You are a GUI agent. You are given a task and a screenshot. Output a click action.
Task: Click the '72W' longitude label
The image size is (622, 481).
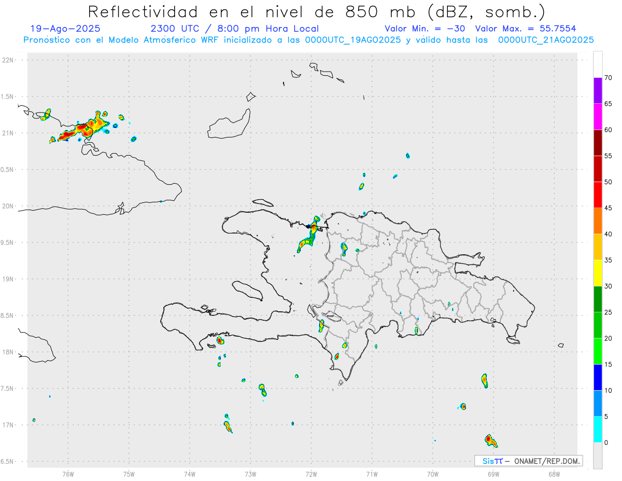(x=311, y=474)
